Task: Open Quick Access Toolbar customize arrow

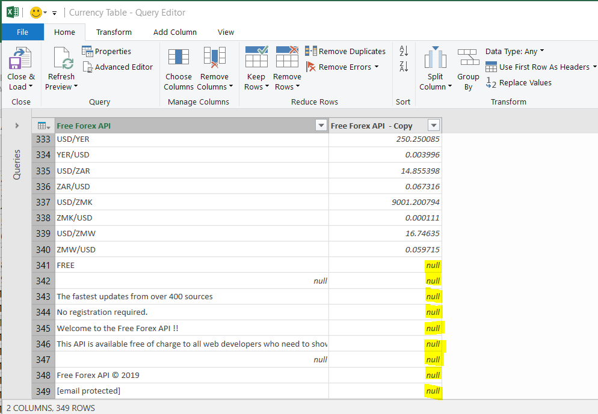Action: pyautogui.click(x=55, y=13)
